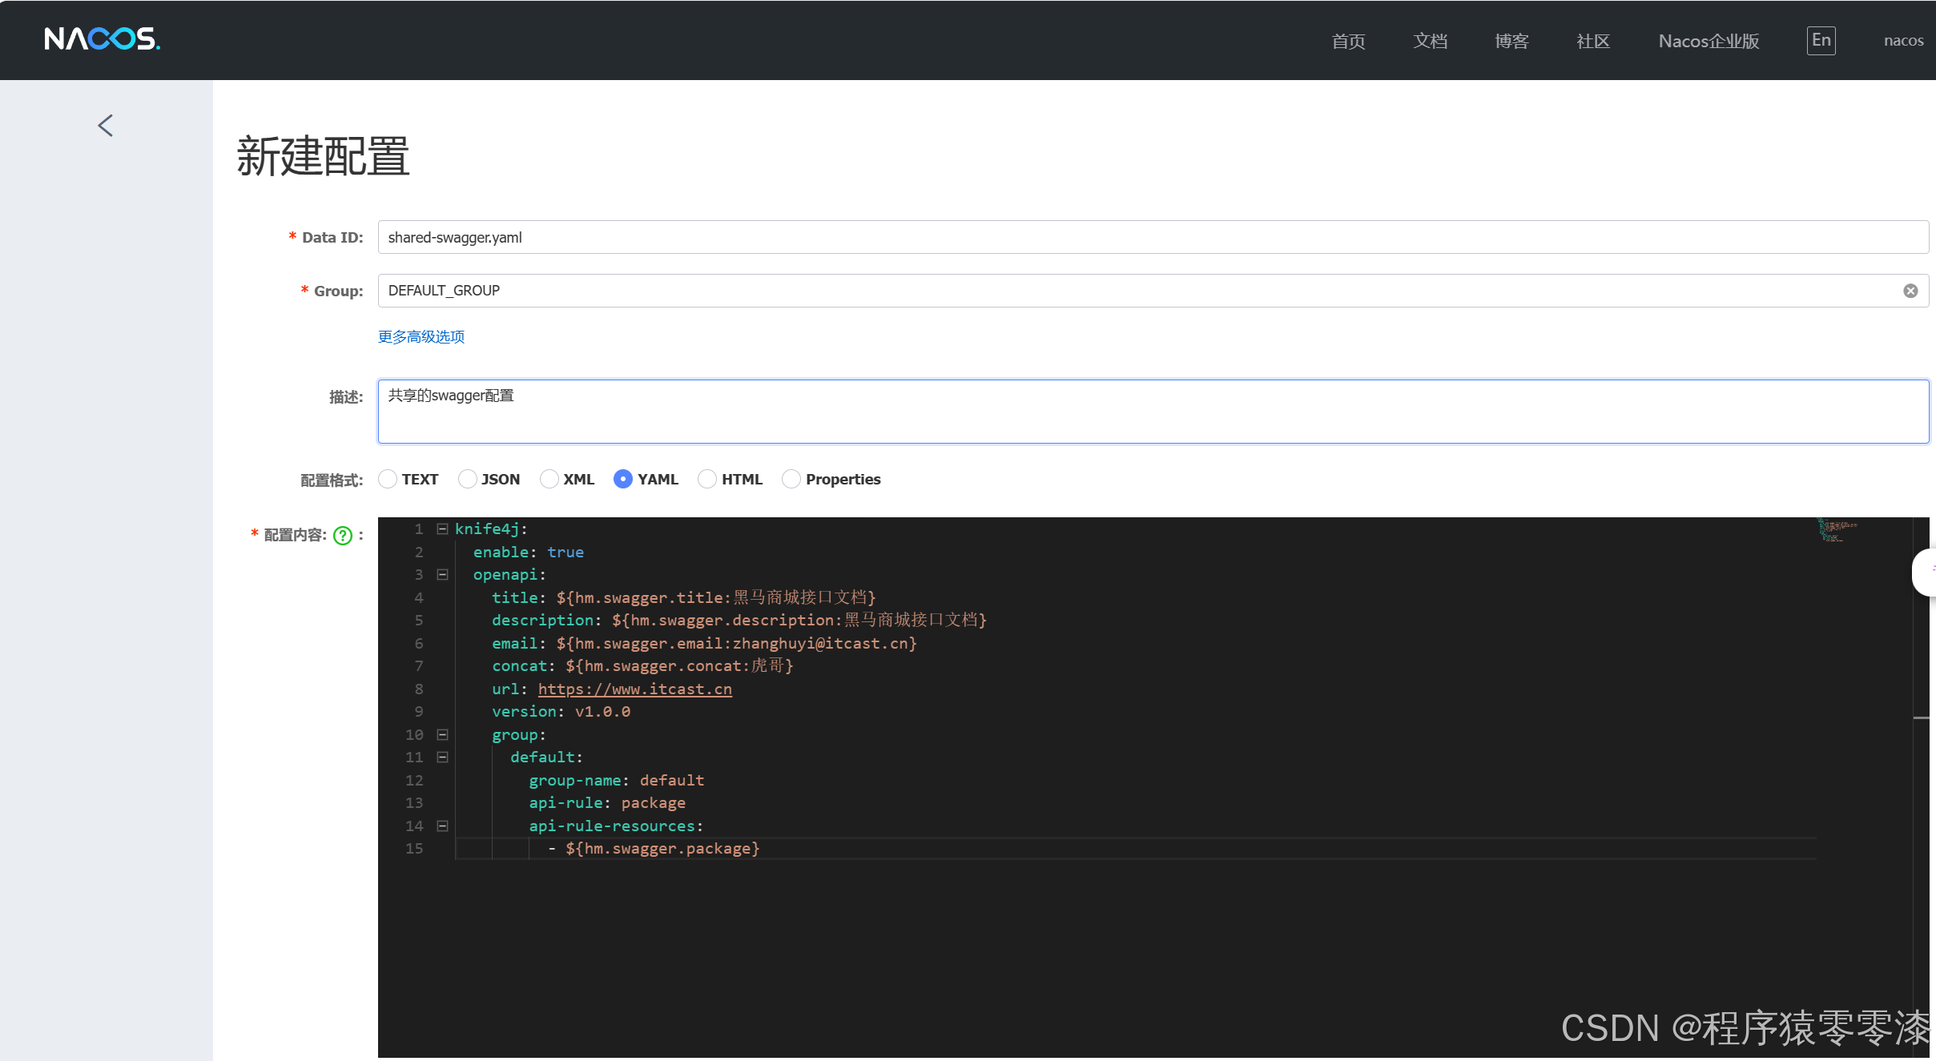Click the back arrow icon
Viewport: 1936px width, 1061px height.
point(106,126)
